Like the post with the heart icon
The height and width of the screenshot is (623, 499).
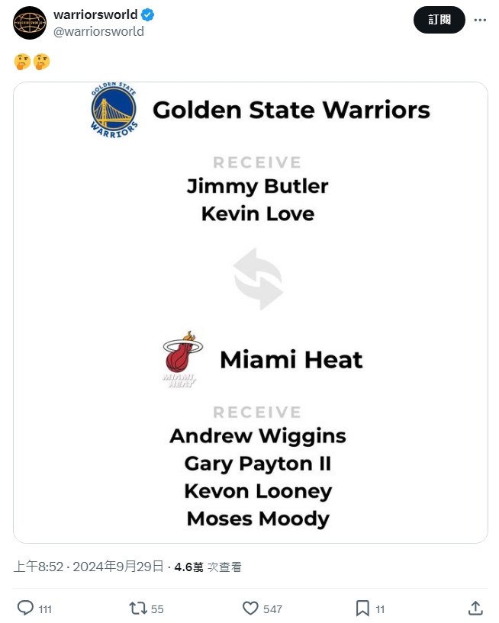pyautogui.click(x=250, y=608)
